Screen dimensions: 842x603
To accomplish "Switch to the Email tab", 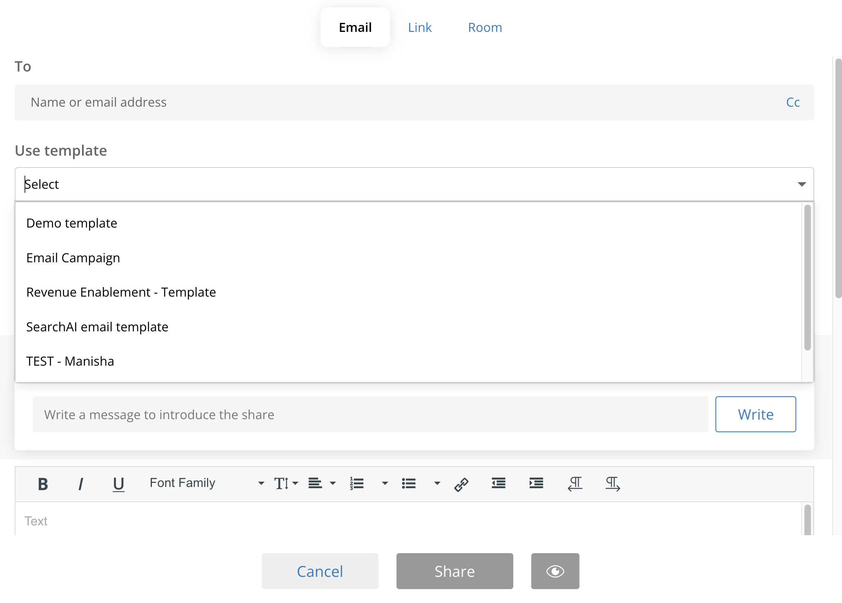I will (355, 27).
